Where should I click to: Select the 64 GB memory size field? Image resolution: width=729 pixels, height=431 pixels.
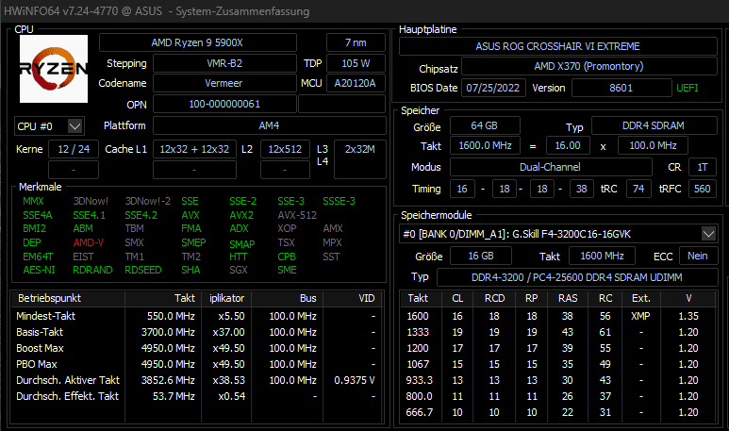[x=485, y=125]
